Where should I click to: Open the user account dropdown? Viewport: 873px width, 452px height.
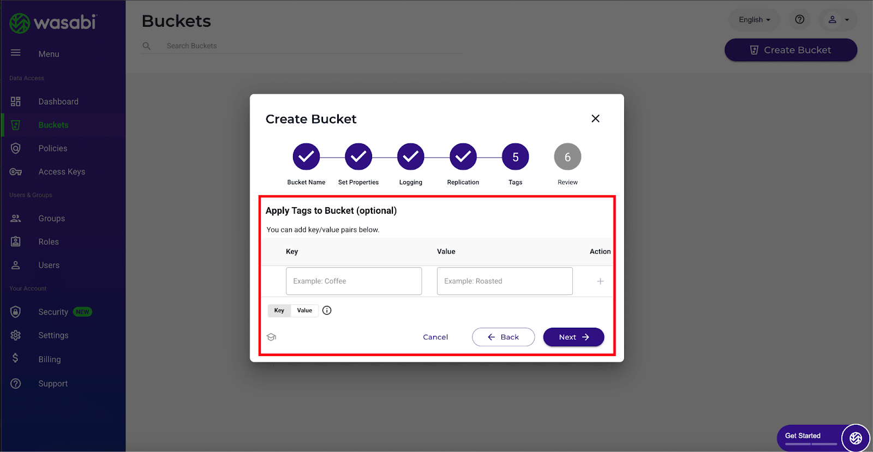[x=838, y=20]
